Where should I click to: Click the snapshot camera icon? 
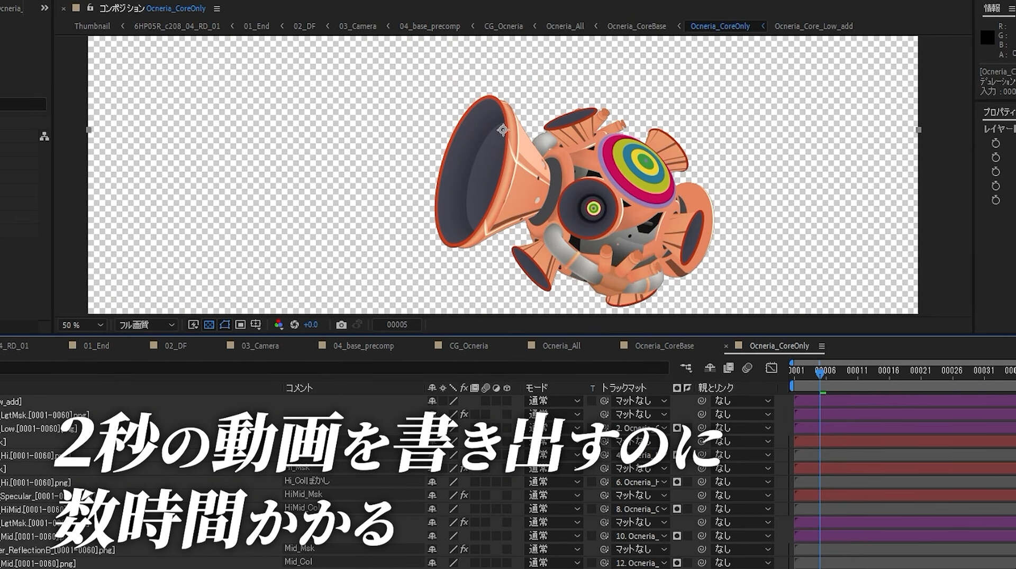pos(341,325)
